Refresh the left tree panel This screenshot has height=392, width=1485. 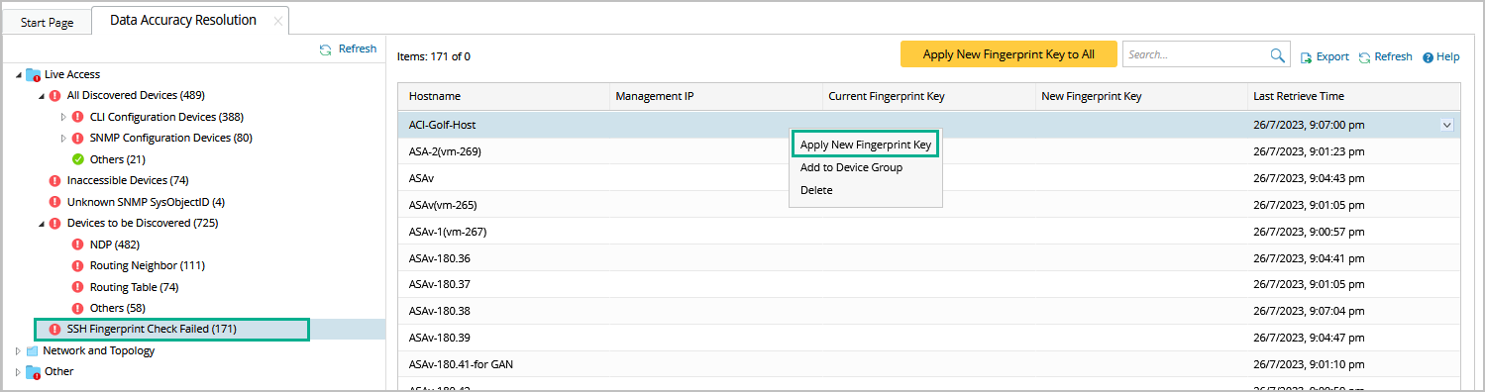tap(347, 49)
